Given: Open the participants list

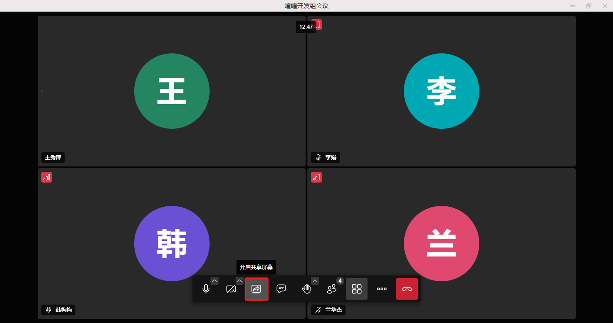Looking at the screenshot, I should pos(332,289).
